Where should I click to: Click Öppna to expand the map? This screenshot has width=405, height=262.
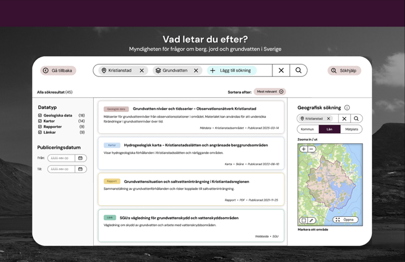(345, 219)
